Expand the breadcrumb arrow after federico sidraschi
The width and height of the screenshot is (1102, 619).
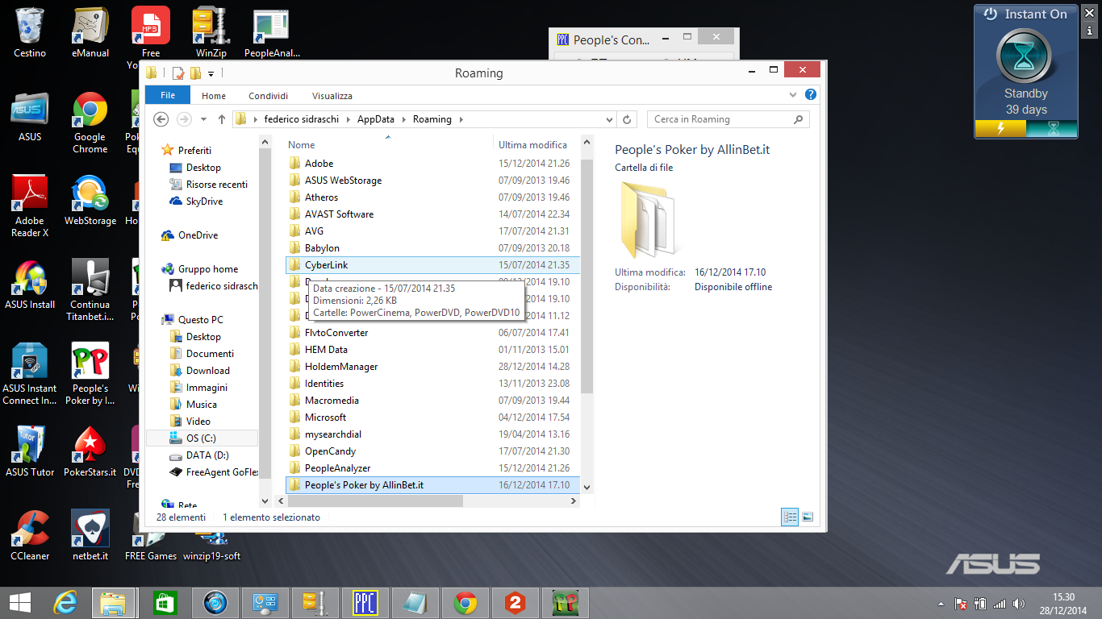(348, 119)
